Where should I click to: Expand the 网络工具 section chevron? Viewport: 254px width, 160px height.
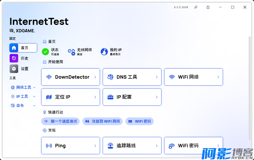(x=34, y=87)
